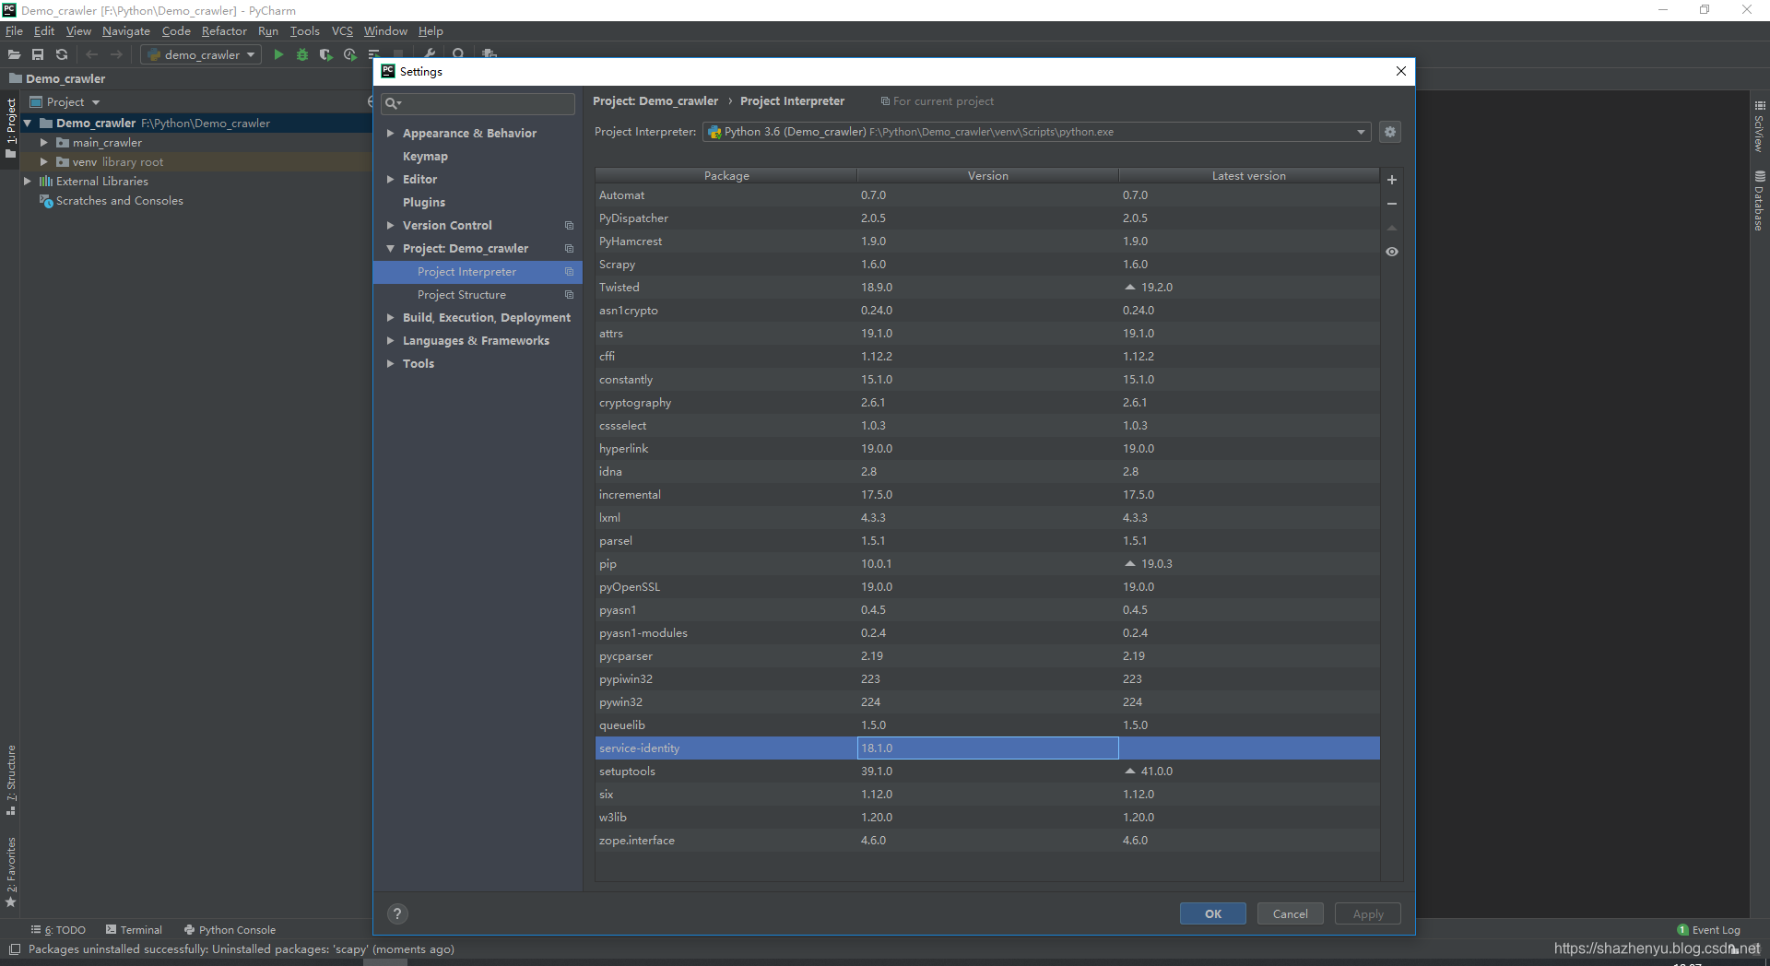Screen dimensions: 1770x966
Task: Click the Version Control copy-scope icon
Action: click(x=569, y=226)
